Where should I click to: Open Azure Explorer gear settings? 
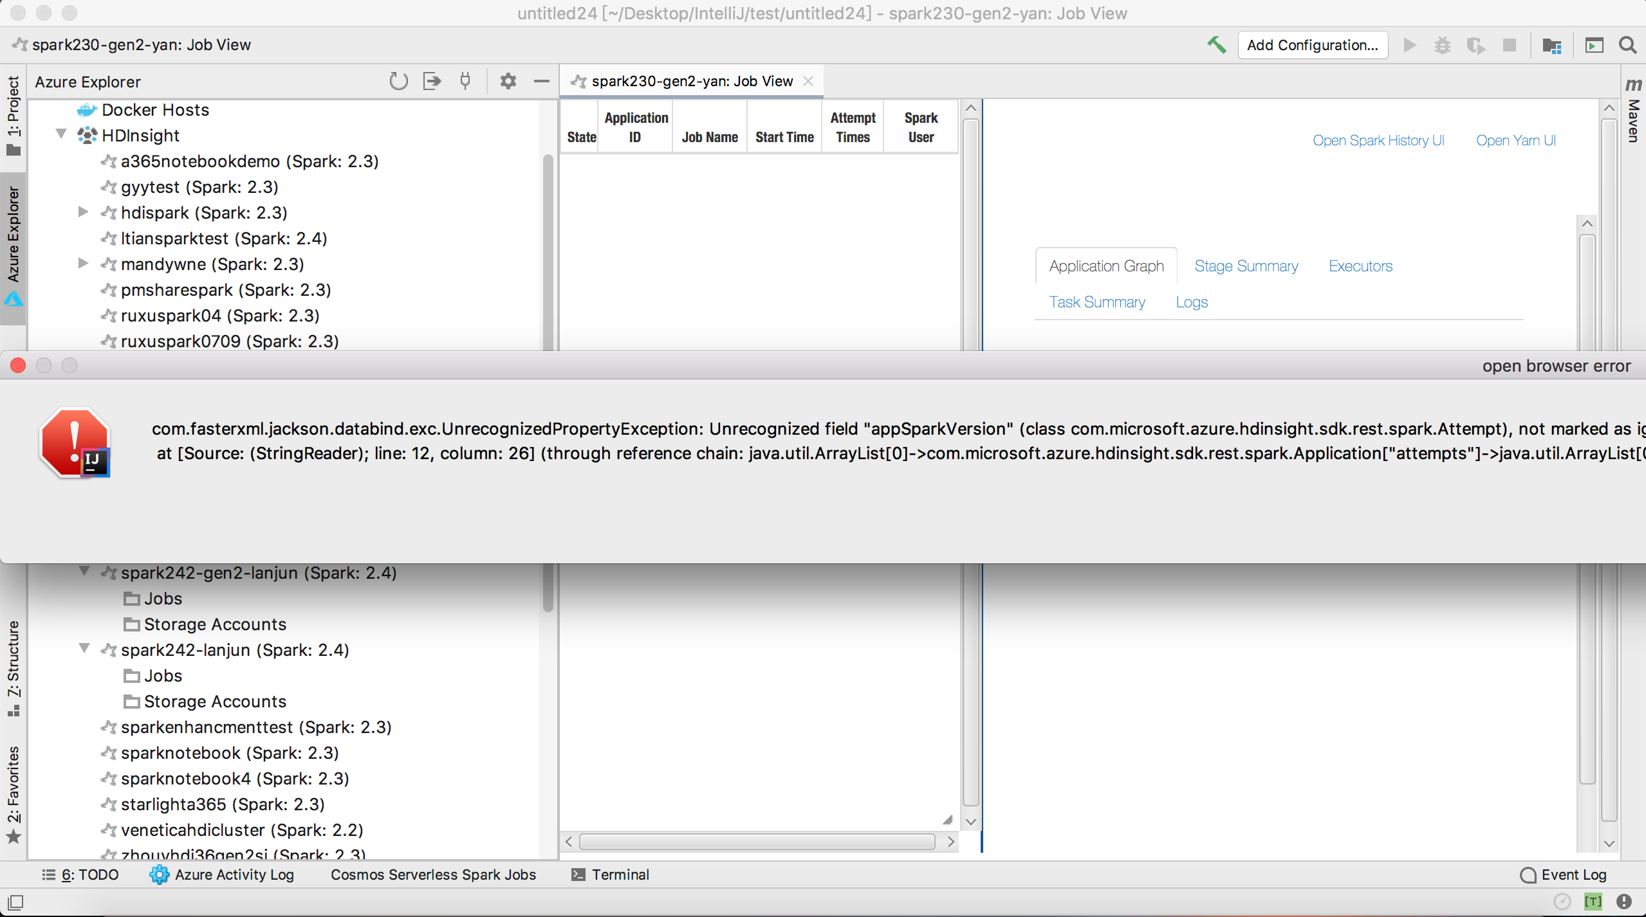coord(508,81)
